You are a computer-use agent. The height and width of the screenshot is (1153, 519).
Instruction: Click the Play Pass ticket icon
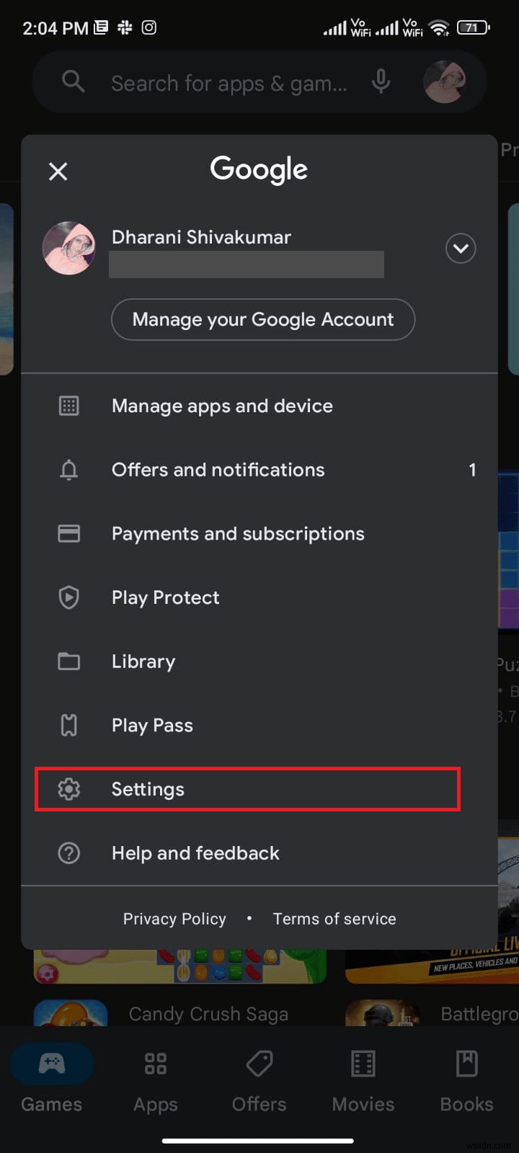(68, 725)
